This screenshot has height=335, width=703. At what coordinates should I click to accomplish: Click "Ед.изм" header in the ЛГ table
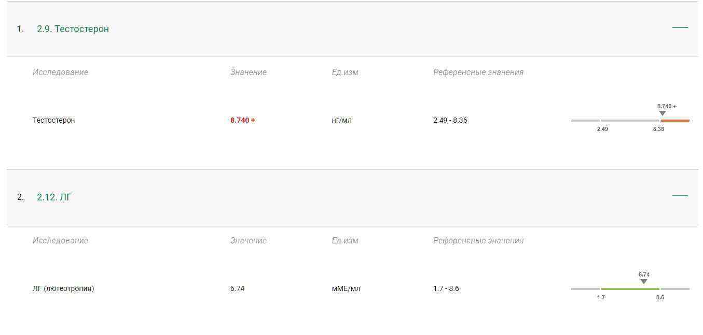point(344,240)
